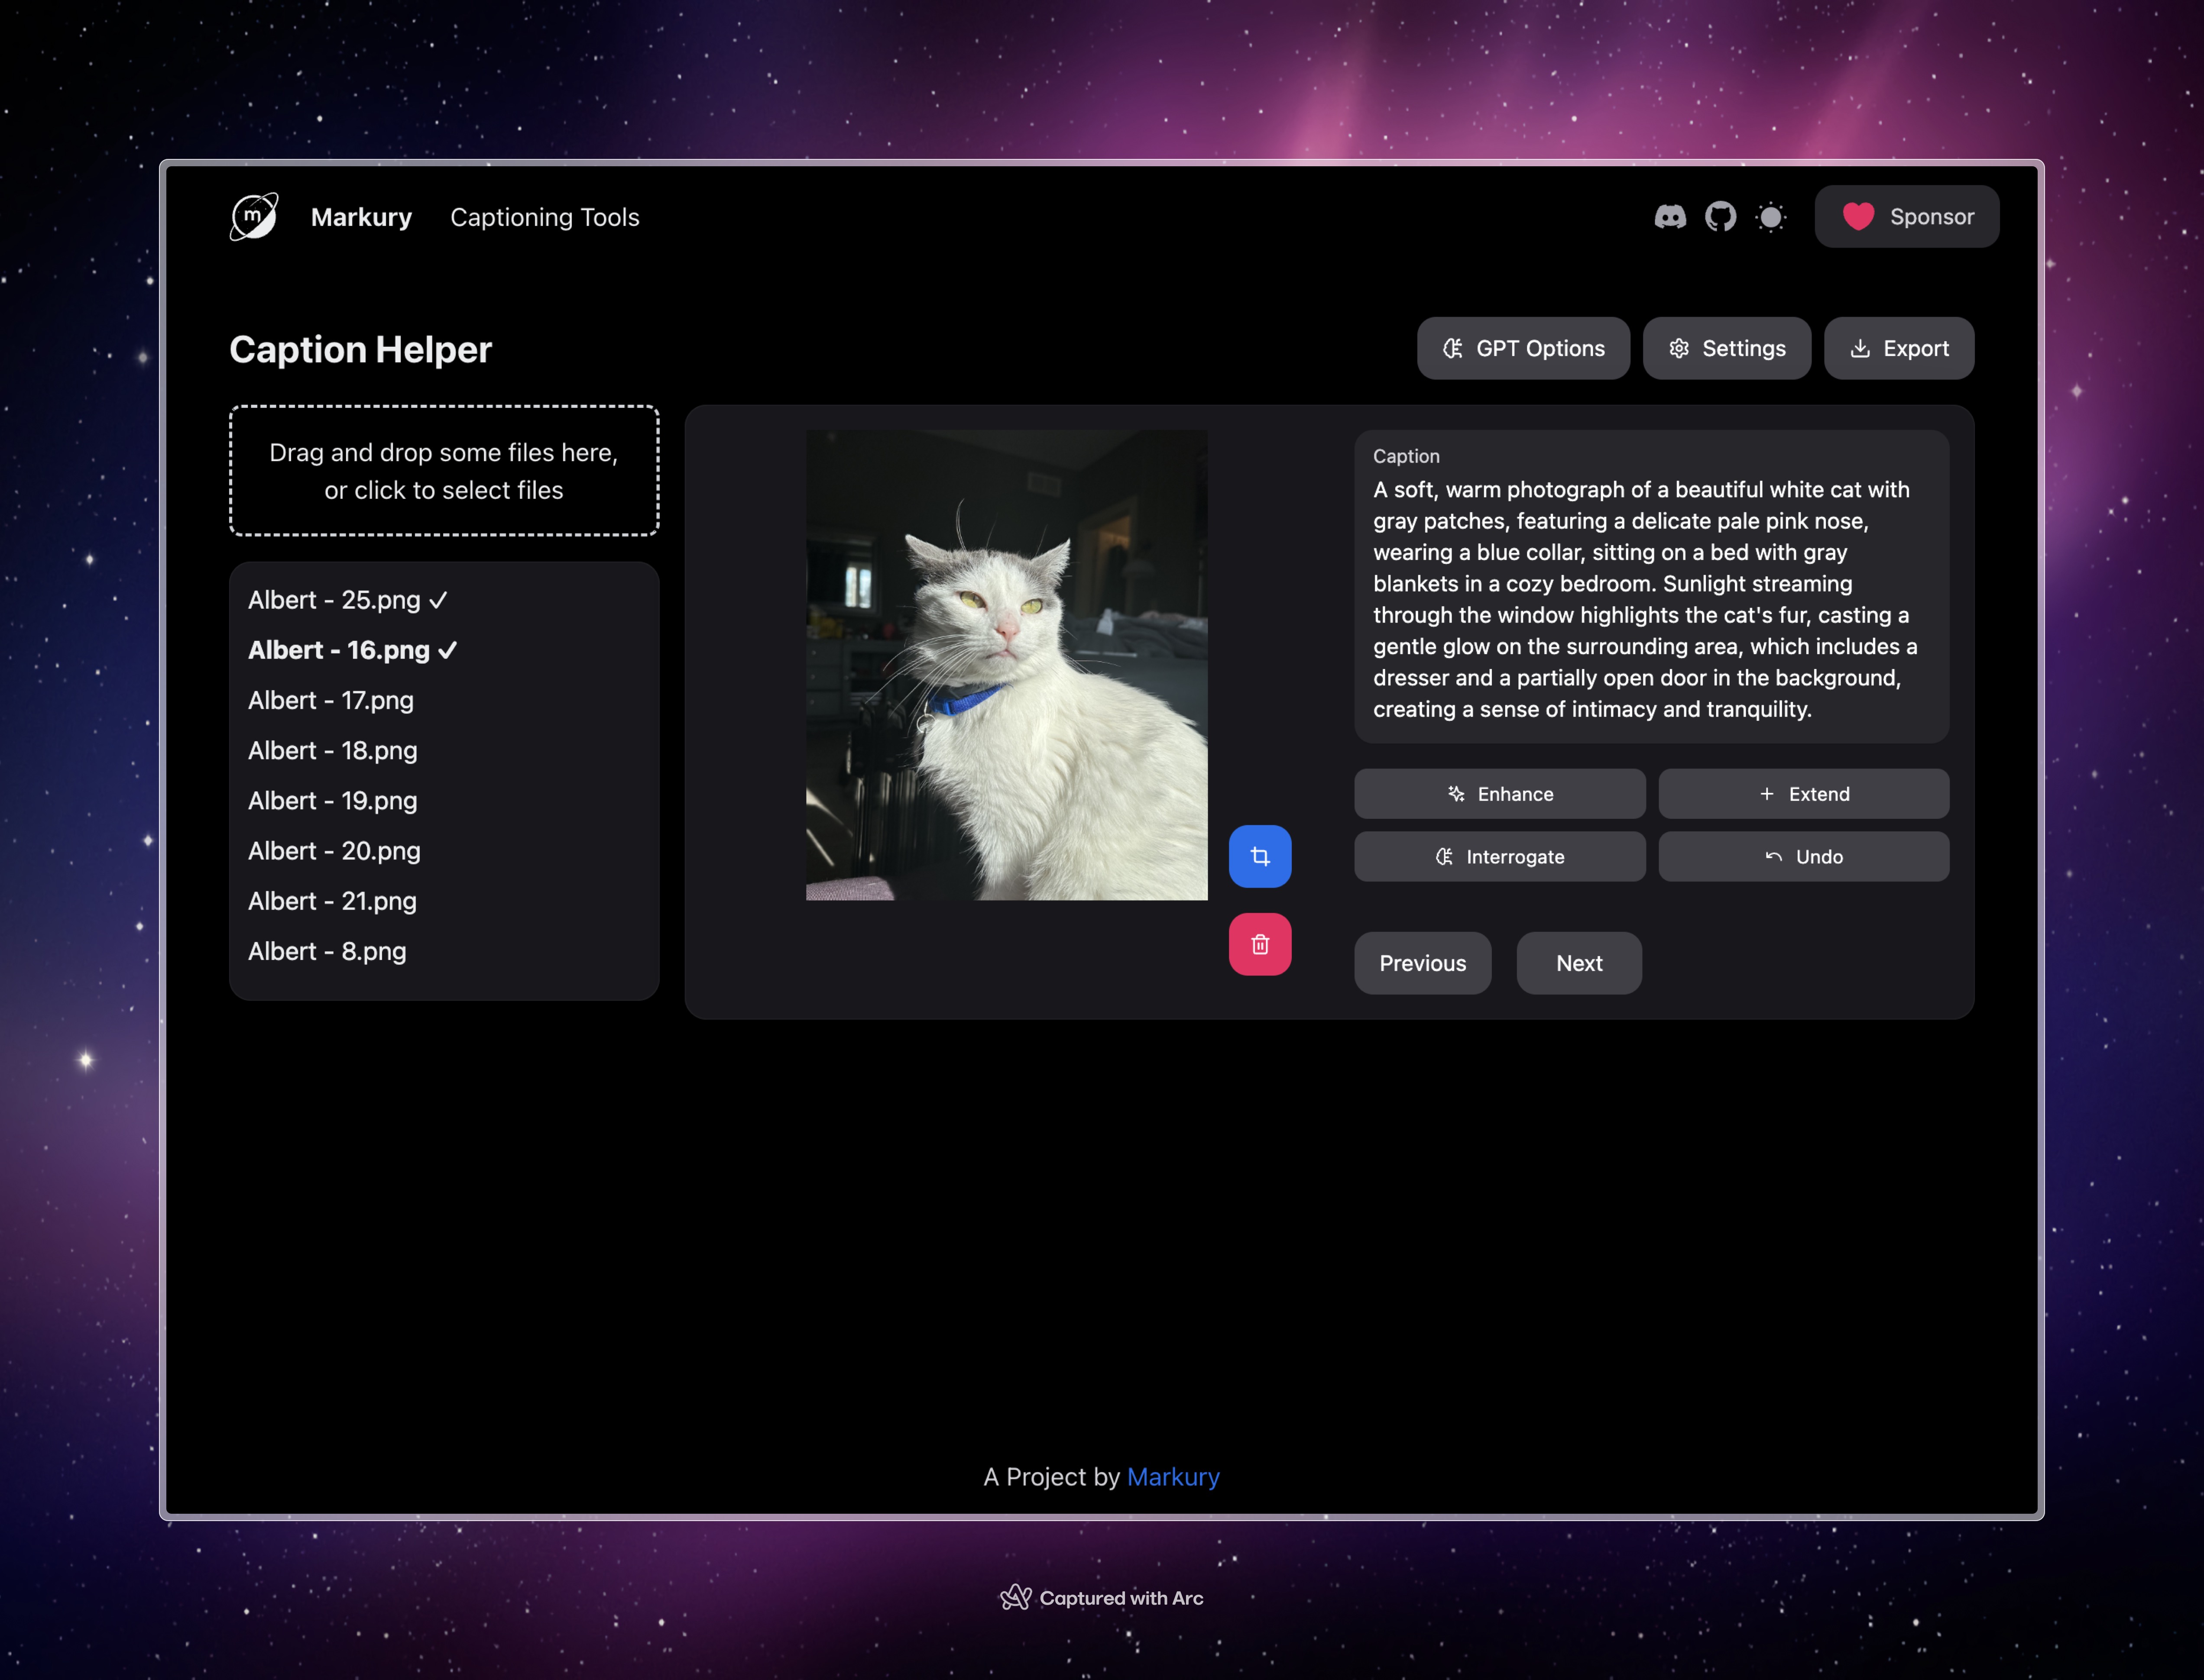
Task: Interrogate the image for caption
Action: tap(1499, 857)
